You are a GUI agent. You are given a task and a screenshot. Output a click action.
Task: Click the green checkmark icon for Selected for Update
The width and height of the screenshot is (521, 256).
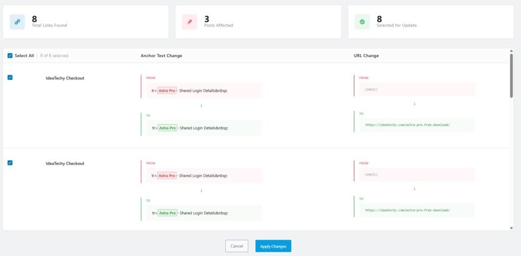coord(362,22)
